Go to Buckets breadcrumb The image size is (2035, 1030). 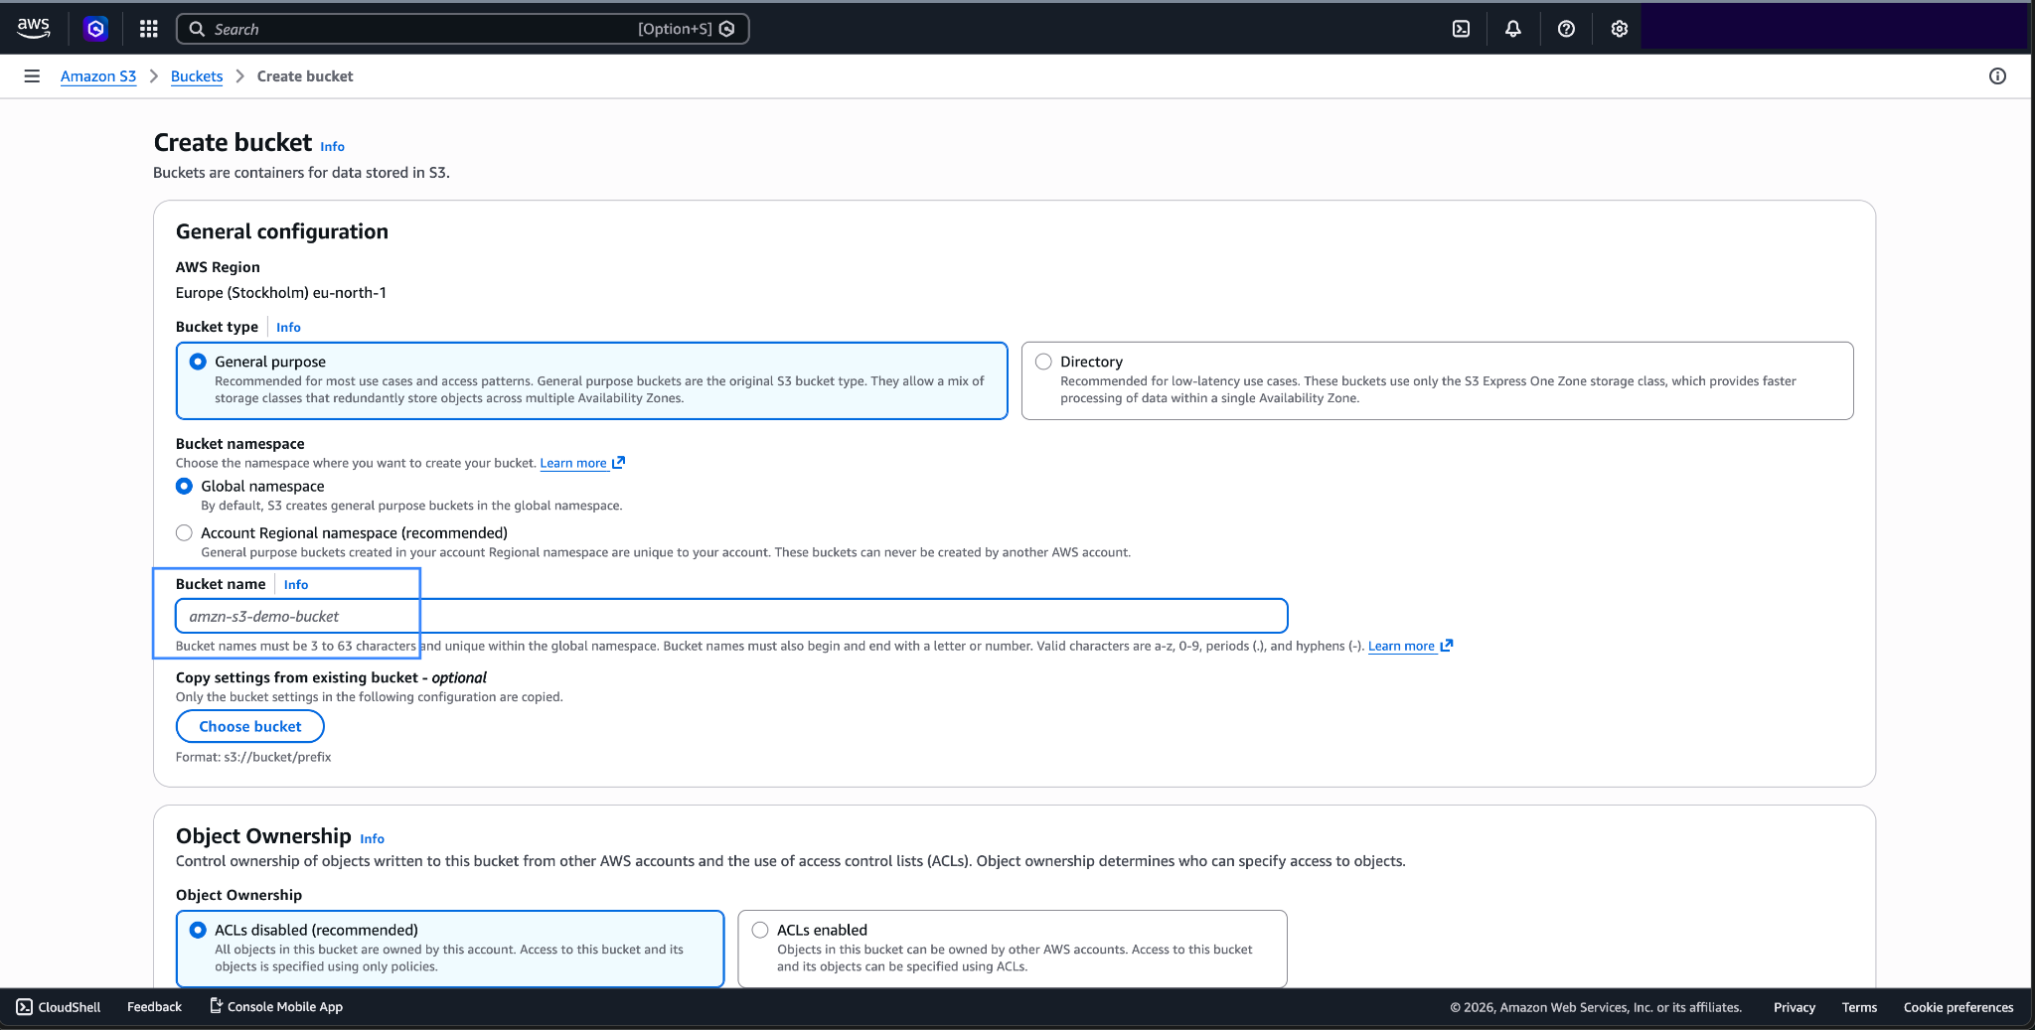click(197, 76)
